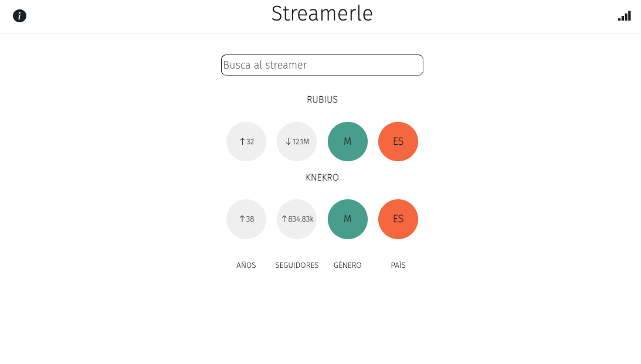The image size is (641, 364).
Task: Click the SEGUIDORES column label
Action: coord(297,265)
